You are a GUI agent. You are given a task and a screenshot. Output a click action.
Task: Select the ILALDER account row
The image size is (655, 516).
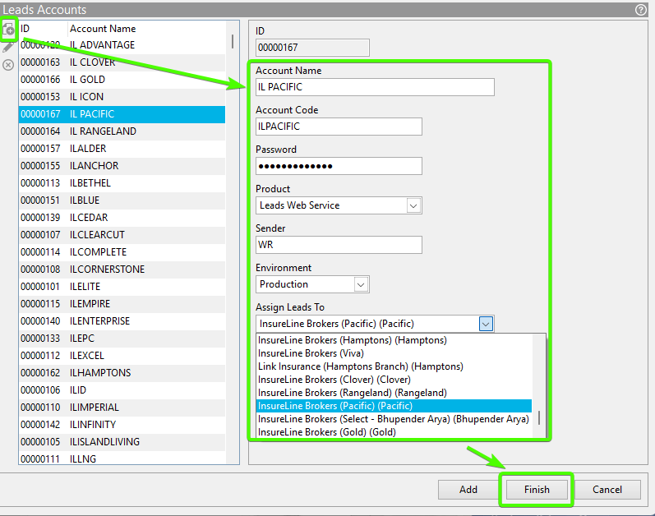[122, 149]
